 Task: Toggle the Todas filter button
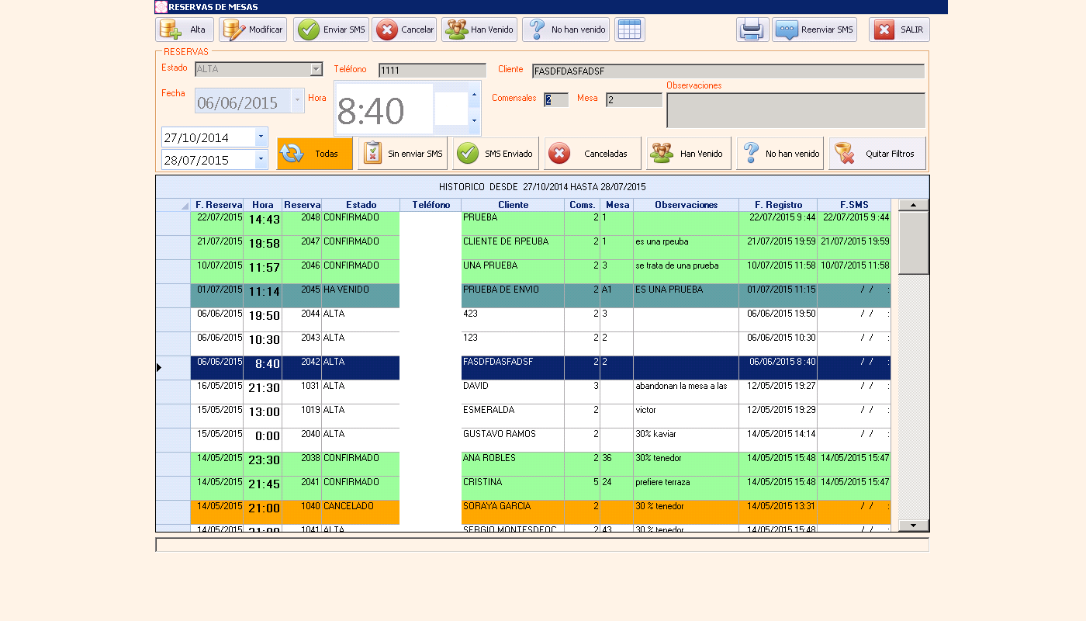(314, 154)
